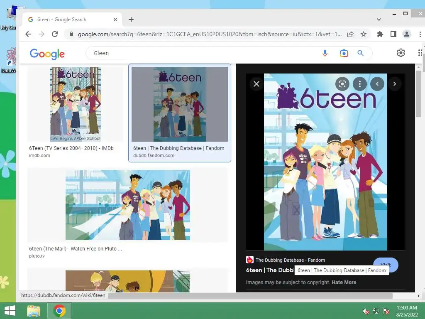This screenshot has height=319, width=425.
Task: Click The Dubbing Database - Fandom source
Action: click(290, 260)
